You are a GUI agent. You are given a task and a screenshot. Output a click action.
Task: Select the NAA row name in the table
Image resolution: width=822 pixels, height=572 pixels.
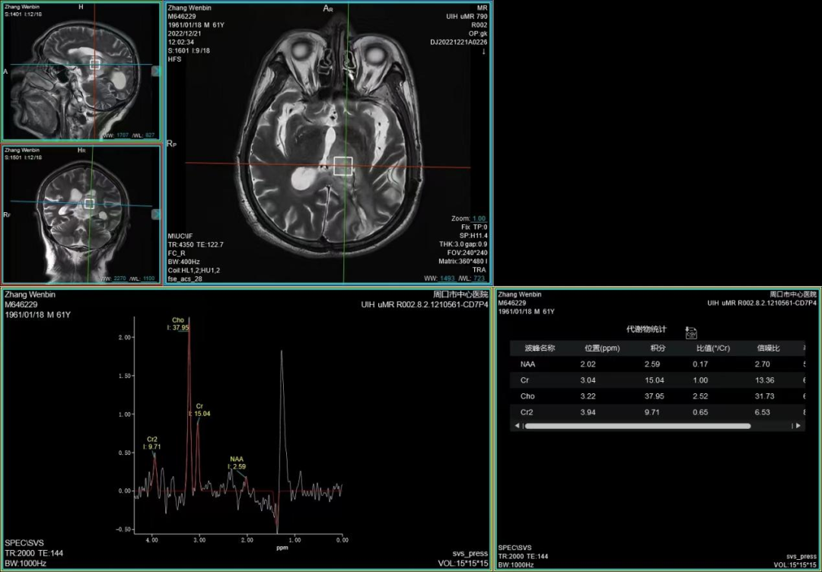click(x=528, y=364)
